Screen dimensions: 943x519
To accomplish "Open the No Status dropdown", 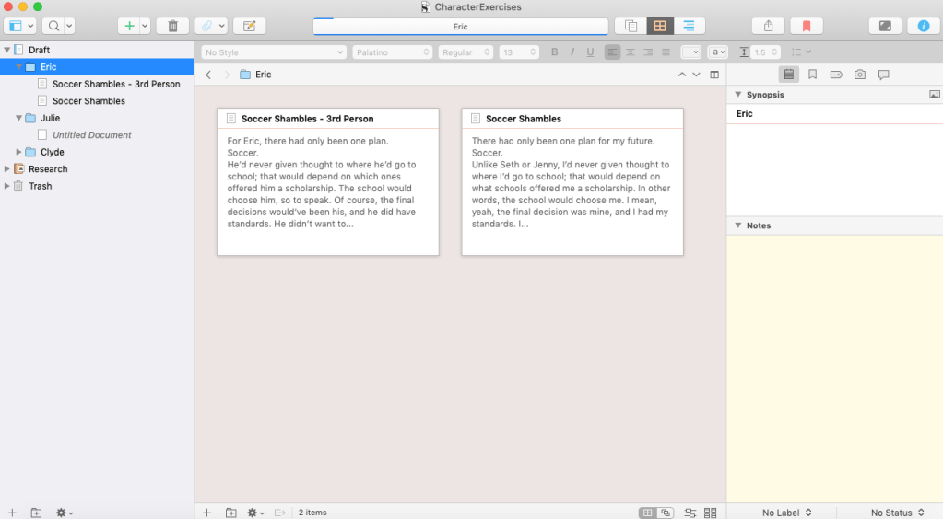I will (897, 512).
